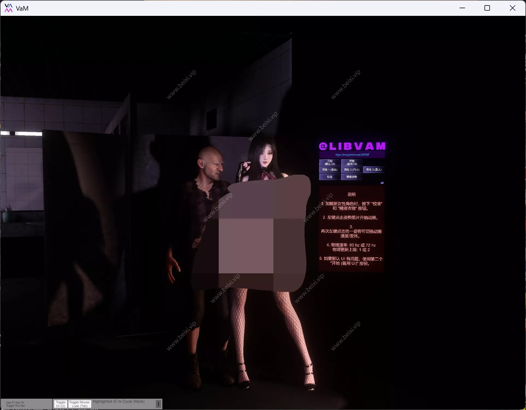
Task: Select the 男性 1 (老头) button
Action: 330,169
